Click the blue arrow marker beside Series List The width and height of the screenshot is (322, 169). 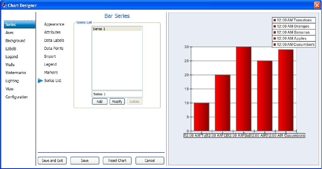(x=40, y=81)
